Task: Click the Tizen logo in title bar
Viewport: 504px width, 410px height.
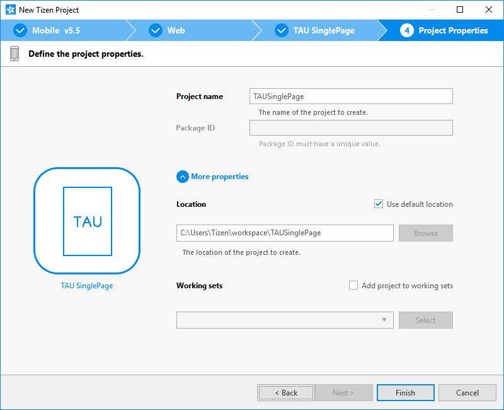Action: (10, 10)
